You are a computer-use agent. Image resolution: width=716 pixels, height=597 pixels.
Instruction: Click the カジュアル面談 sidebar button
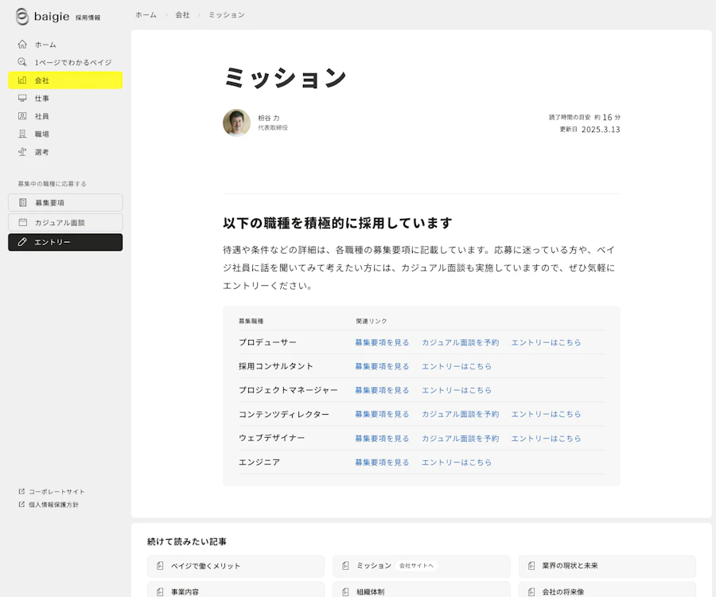pyautogui.click(x=65, y=222)
